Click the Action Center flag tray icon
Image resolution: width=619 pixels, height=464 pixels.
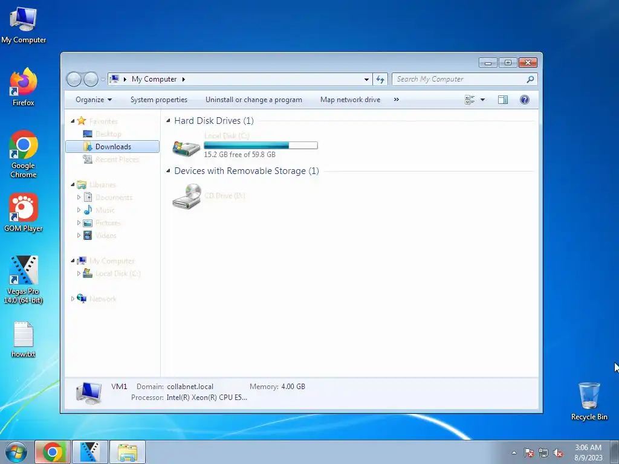[529, 453]
